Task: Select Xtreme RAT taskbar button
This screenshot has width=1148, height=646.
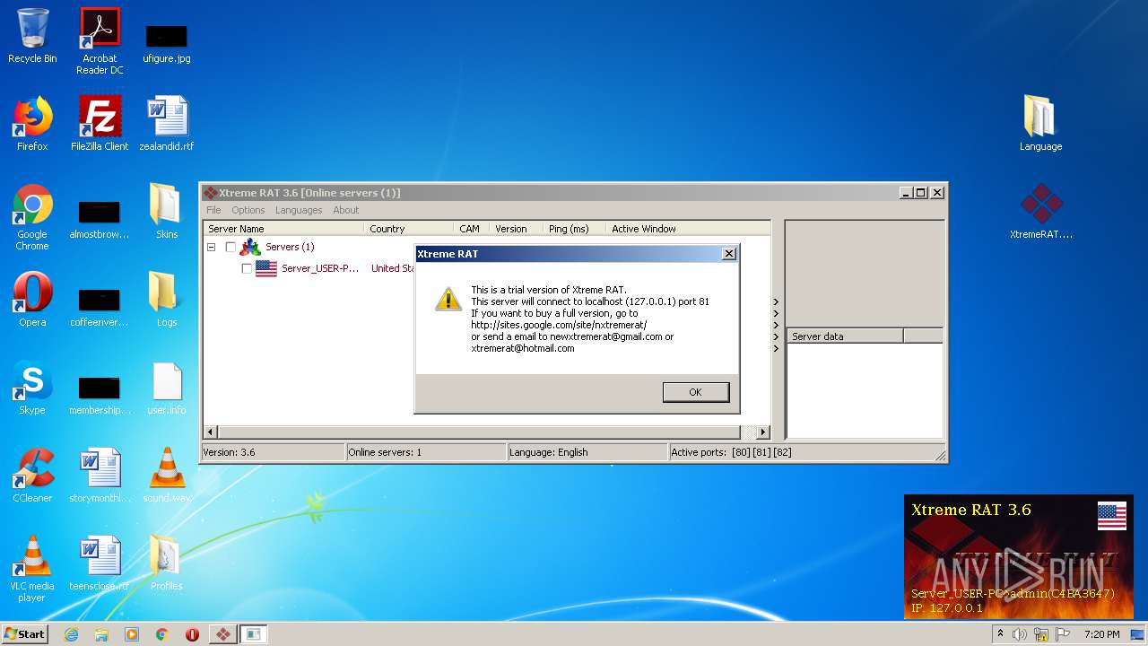Action: (x=223, y=634)
